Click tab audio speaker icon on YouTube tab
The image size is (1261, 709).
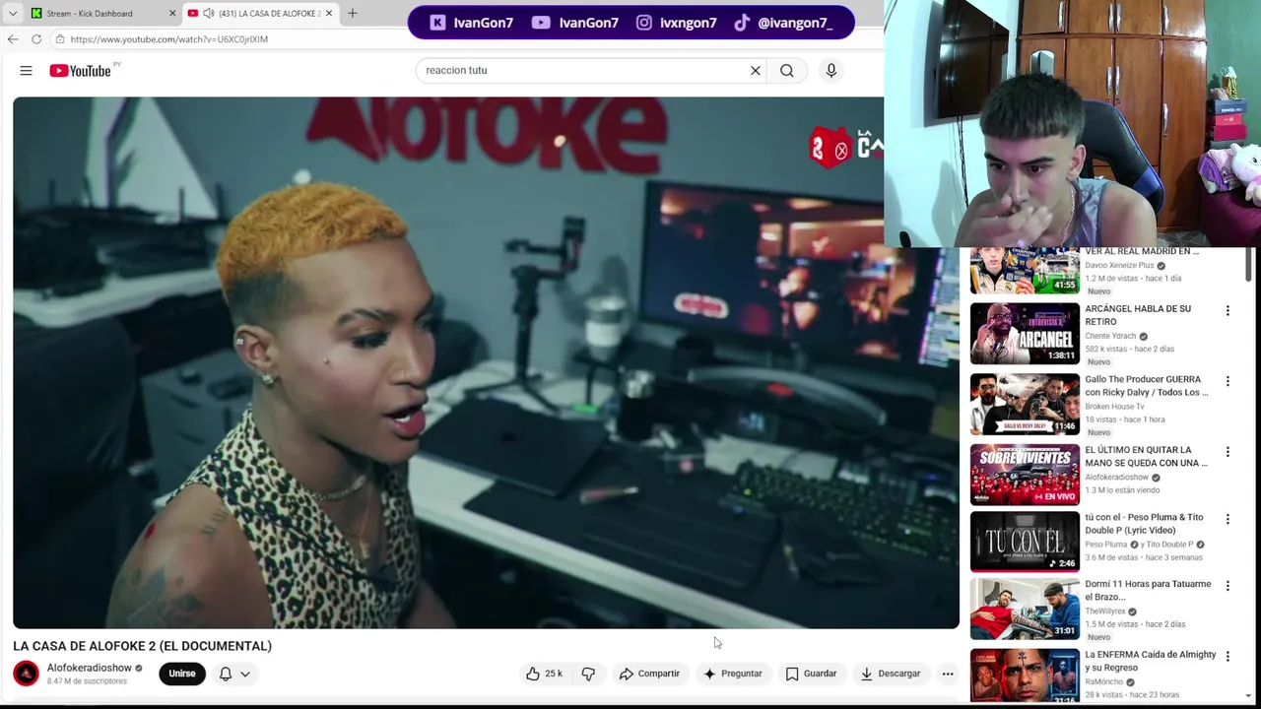tap(209, 14)
